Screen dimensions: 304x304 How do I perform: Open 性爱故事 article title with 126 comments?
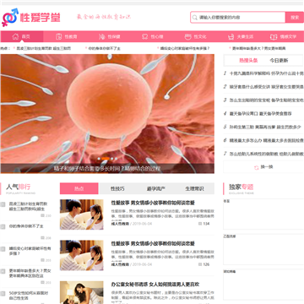pyautogui.click(x=153, y=244)
